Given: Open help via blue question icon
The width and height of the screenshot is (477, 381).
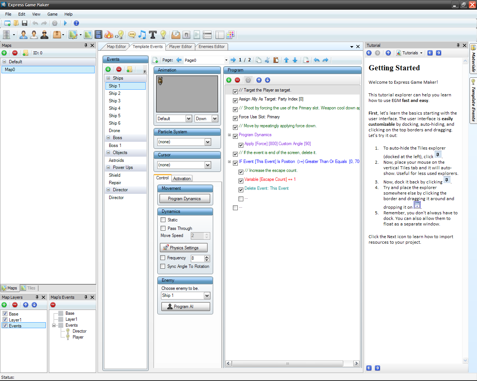Looking at the screenshot, I should [x=76, y=23].
